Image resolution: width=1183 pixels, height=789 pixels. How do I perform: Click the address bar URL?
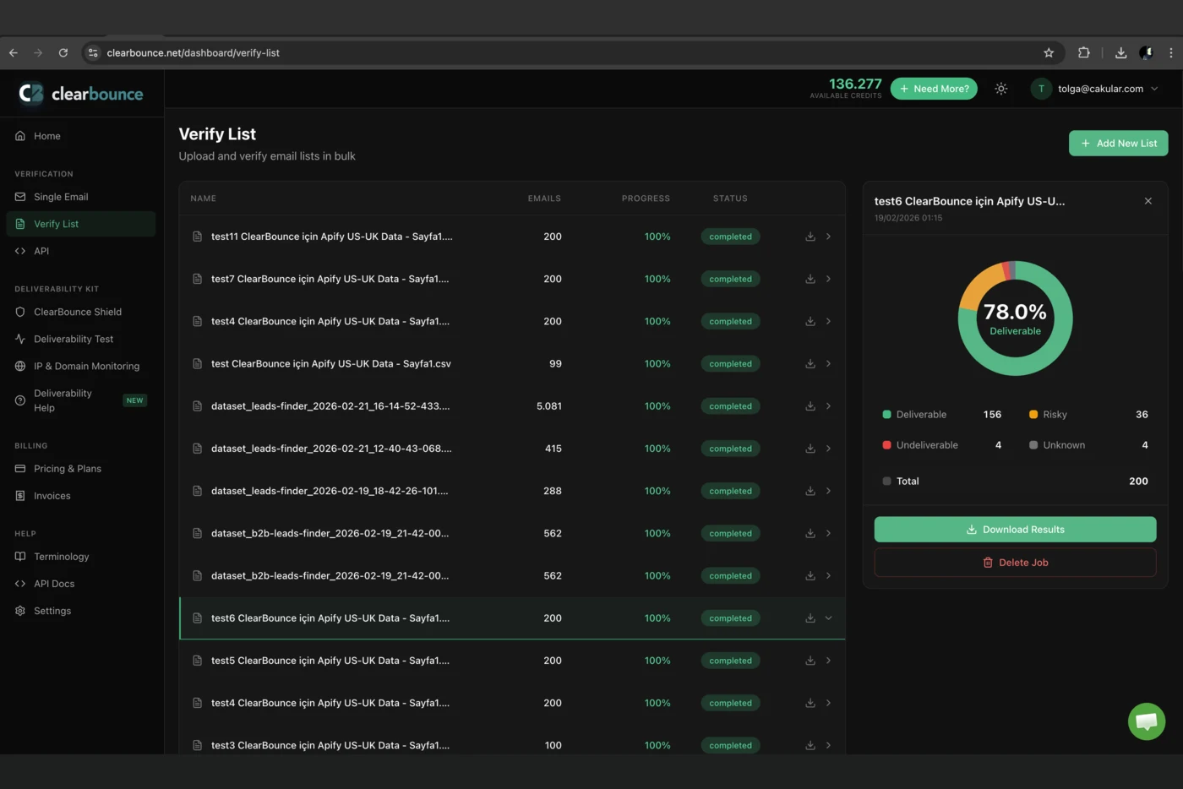point(194,52)
